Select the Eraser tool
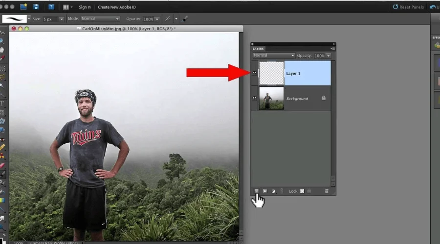This screenshot has height=244, width=440. point(2,165)
